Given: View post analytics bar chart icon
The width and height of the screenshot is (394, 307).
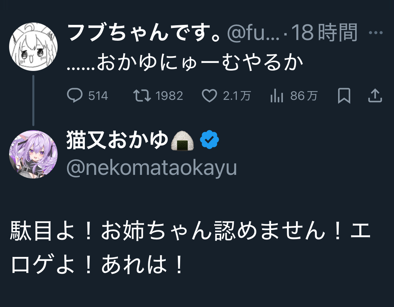Looking at the screenshot, I should [x=277, y=96].
